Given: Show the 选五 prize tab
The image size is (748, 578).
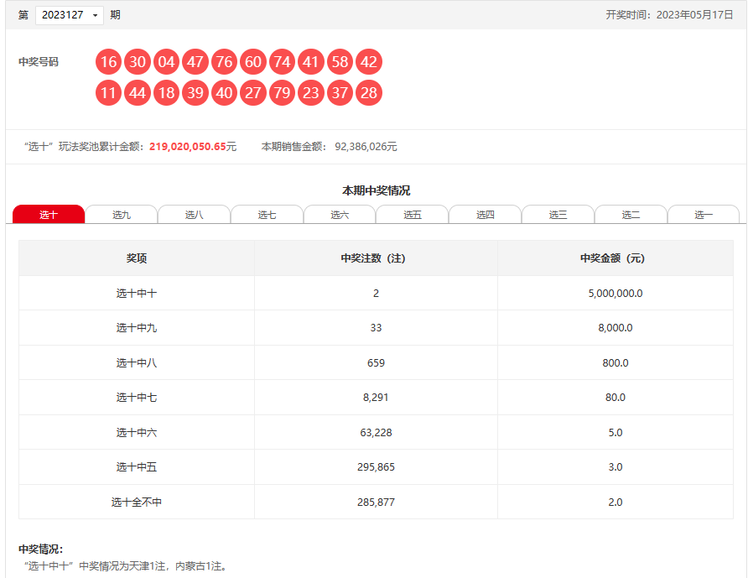Looking at the screenshot, I should (x=413, y=215).
